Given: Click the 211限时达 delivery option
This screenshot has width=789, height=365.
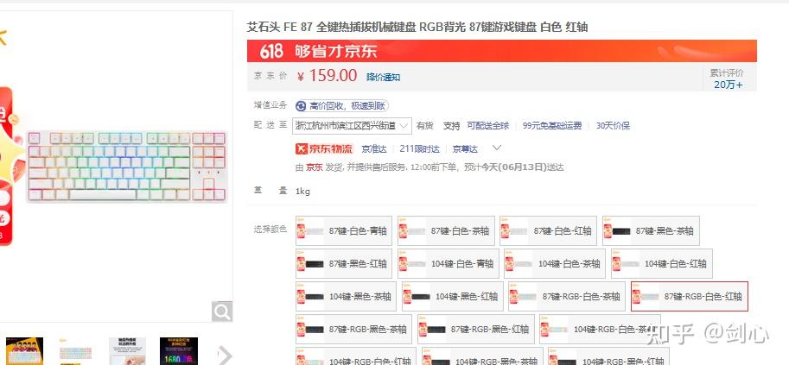Looking at the screenshot, I should tap(419, 148).
